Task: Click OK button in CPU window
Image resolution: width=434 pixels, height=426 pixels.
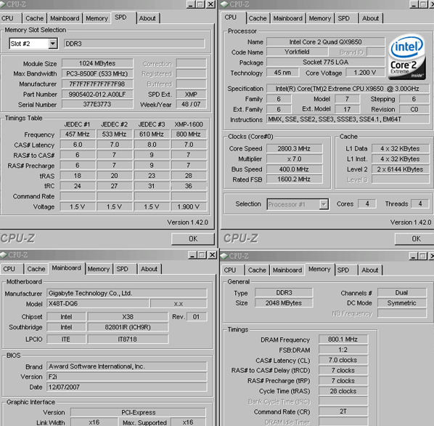Action: (416, 239)
